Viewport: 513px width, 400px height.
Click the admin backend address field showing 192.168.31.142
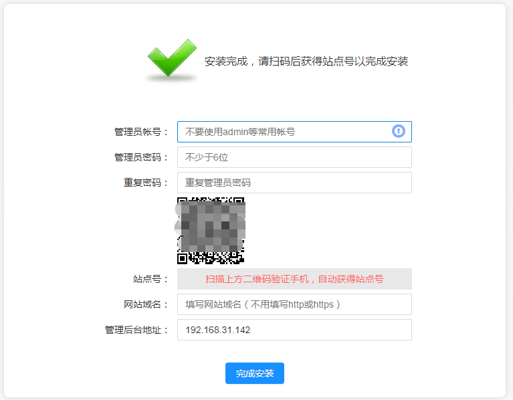click(294, 330)
